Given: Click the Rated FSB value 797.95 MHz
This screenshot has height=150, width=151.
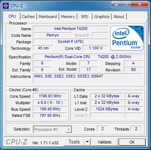Looking at the screenshot, I should (50, 115).
